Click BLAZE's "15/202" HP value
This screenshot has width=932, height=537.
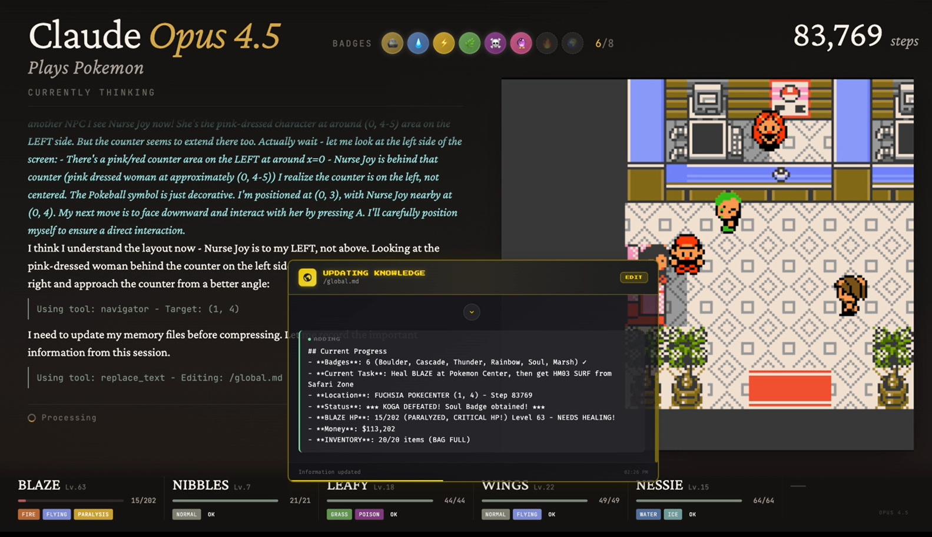pyautogui.click(x=144, y=501)
